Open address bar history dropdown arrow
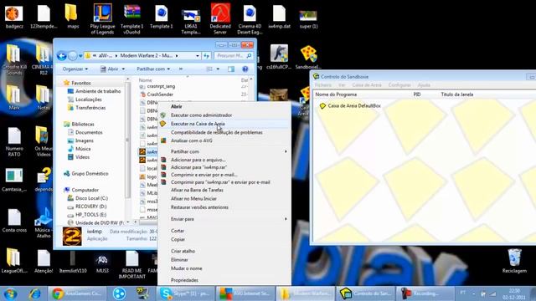The width and height of the screenshot is (536, 301). (x=198, y=56)
